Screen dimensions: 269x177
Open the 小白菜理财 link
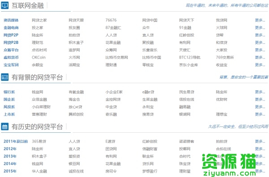pos(41,107)
